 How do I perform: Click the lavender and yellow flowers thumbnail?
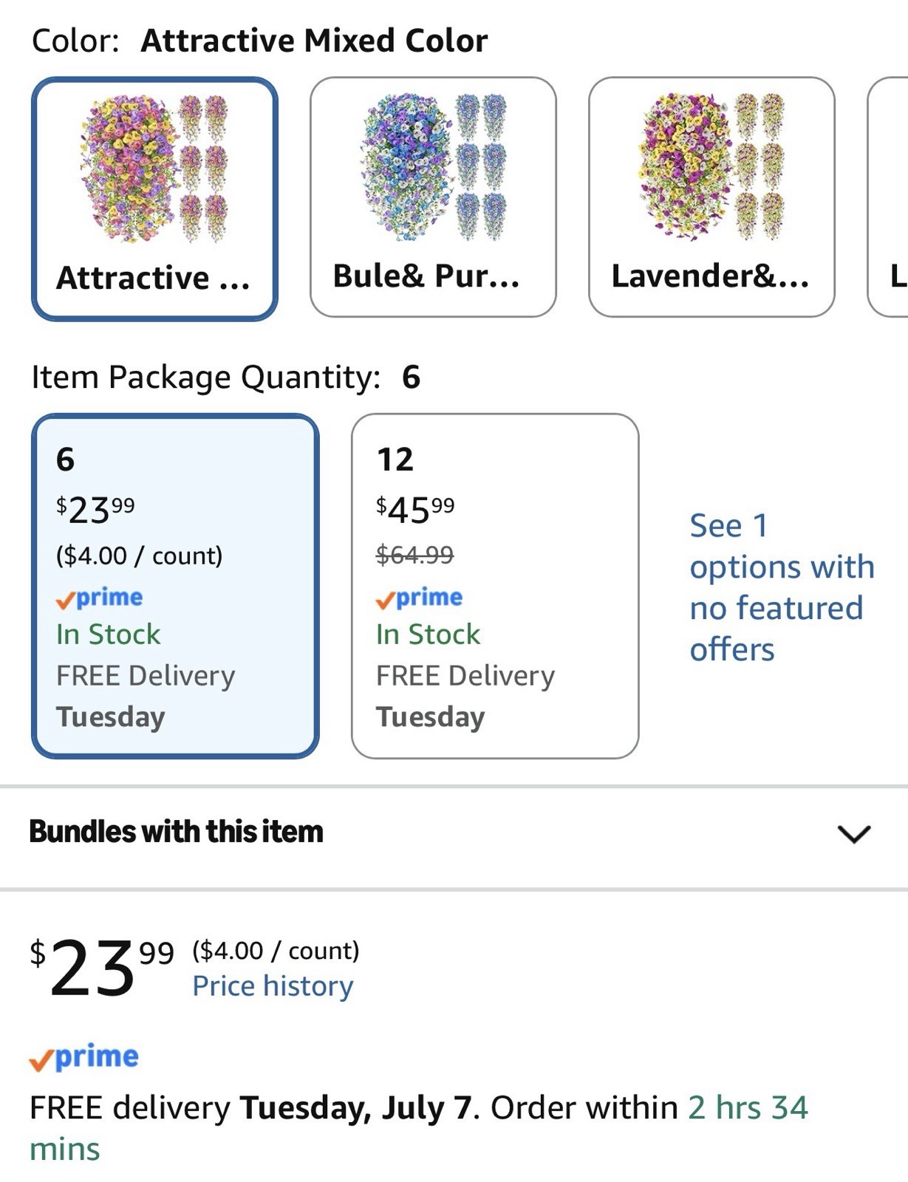[711, 167]
